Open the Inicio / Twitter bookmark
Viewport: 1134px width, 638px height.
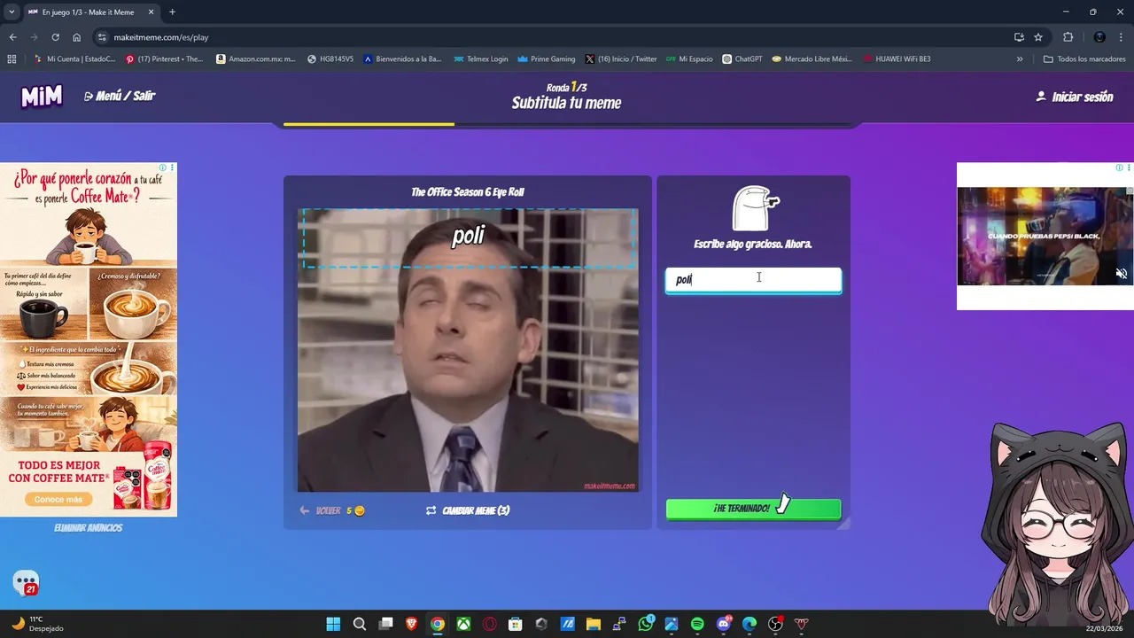620,59
